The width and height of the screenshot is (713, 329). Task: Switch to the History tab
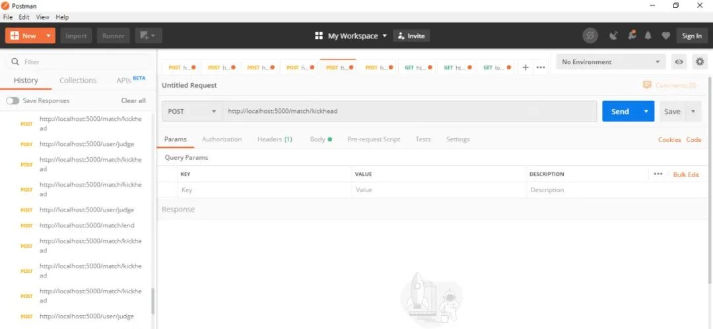(x=26, y=81)
